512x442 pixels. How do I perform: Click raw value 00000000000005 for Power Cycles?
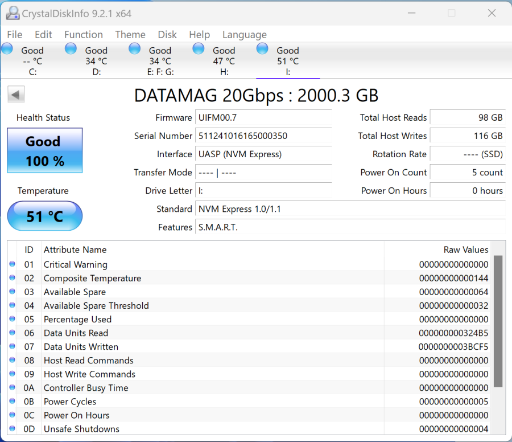454,402
